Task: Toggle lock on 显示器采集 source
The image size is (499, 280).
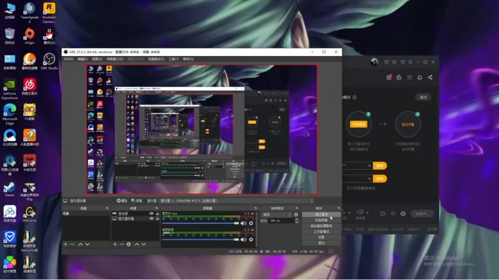Action: pyautogui.click(x=157, y=218)
